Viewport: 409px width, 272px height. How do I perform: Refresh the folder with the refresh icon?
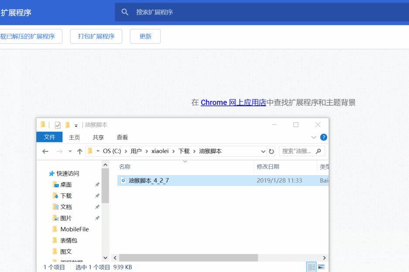pyautogui.click(x=271, y=151)
